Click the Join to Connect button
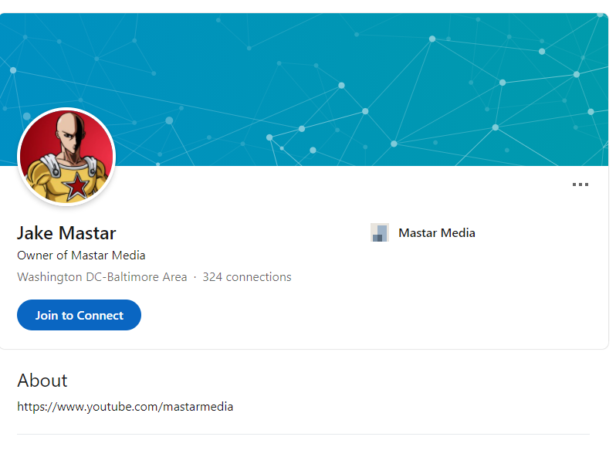 point(79,315)
